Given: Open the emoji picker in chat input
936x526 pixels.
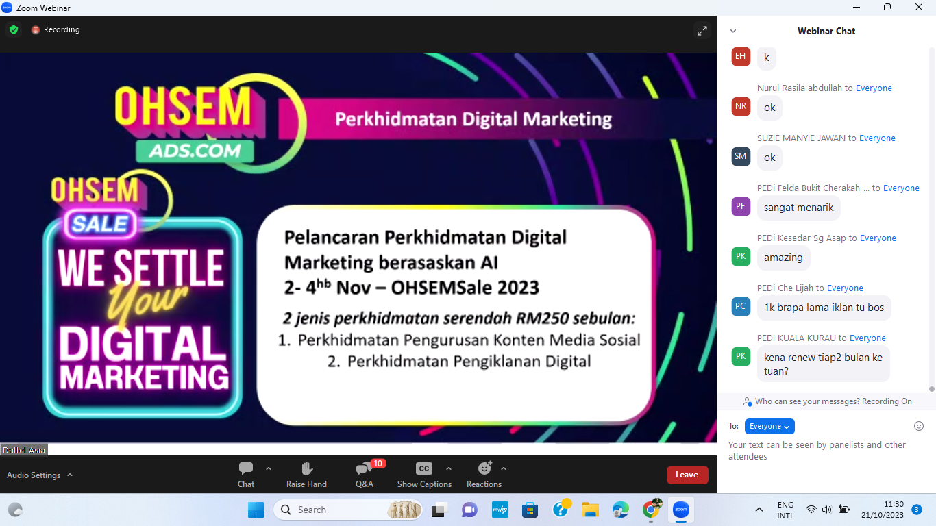Looking at the screenshot, I should pos(919,426).
